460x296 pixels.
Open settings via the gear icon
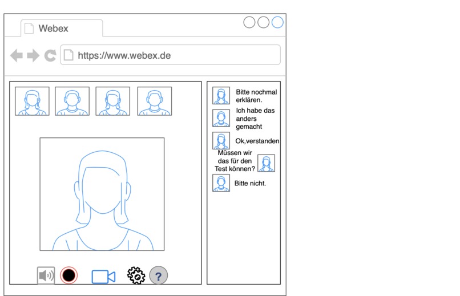[x=136, y=275]
